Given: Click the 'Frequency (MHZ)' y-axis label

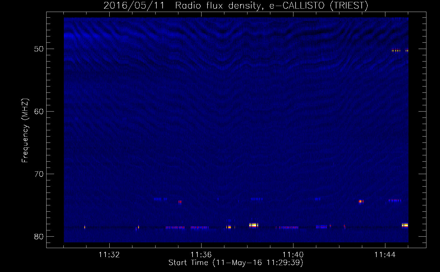Looking at the screenshot, I should point(25,131).
